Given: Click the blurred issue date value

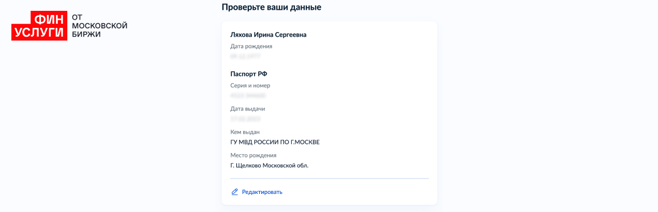Looking at the screenshot, I should pos(245,119).
